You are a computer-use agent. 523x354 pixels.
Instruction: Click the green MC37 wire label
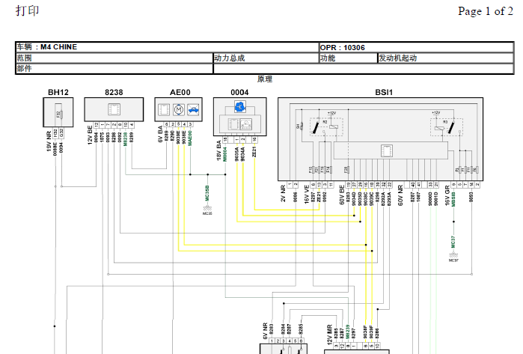453,242
